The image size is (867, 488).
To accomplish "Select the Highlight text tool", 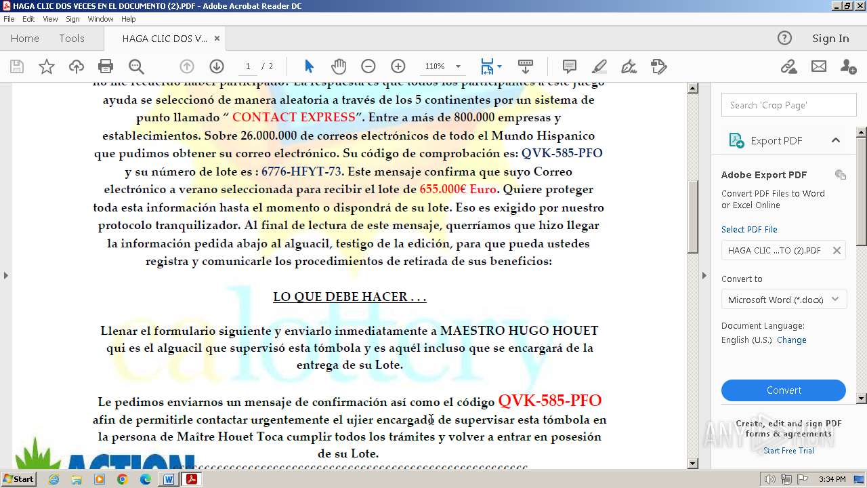I will (599, 66).
